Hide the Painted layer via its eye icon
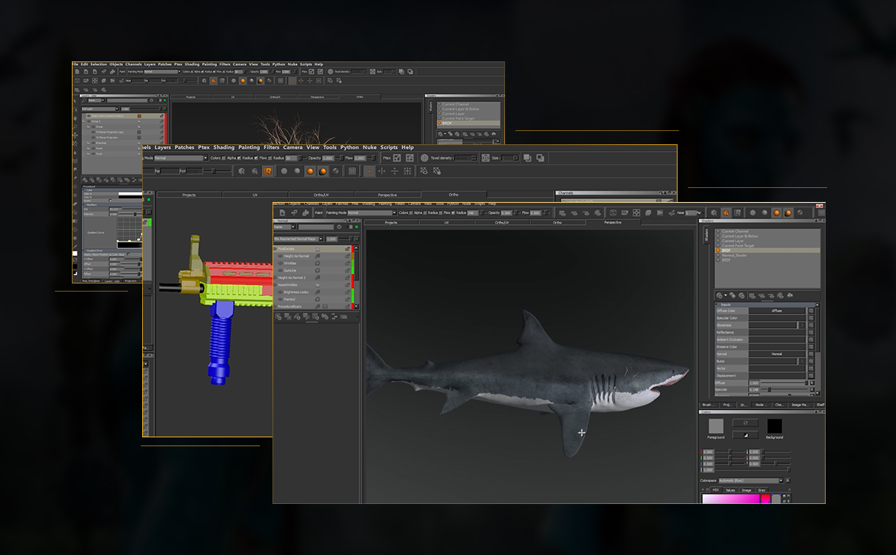Viewport: 896px width, 555px height. [280, 299]
